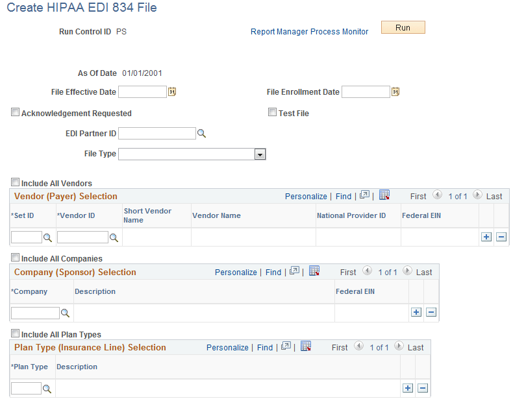This screenshot has height=401, width=513.
Task: Download Company Selection grid to spreadsheet
Action: [314, 271]
